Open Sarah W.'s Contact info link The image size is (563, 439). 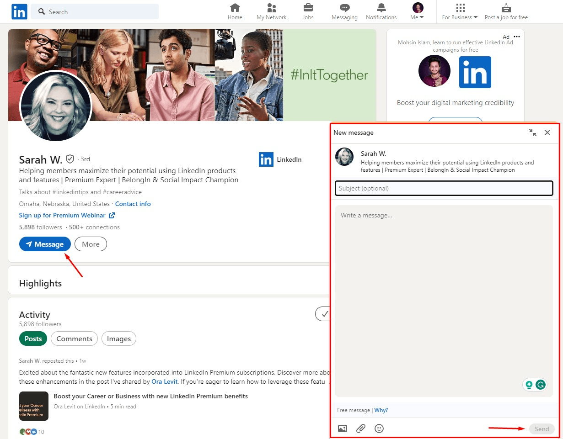(133, 204)
